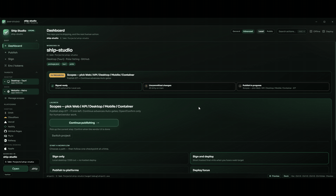Click the Uncommitted changes warning icon
Screen dimensions: 336x196
(x=146, y=86)
